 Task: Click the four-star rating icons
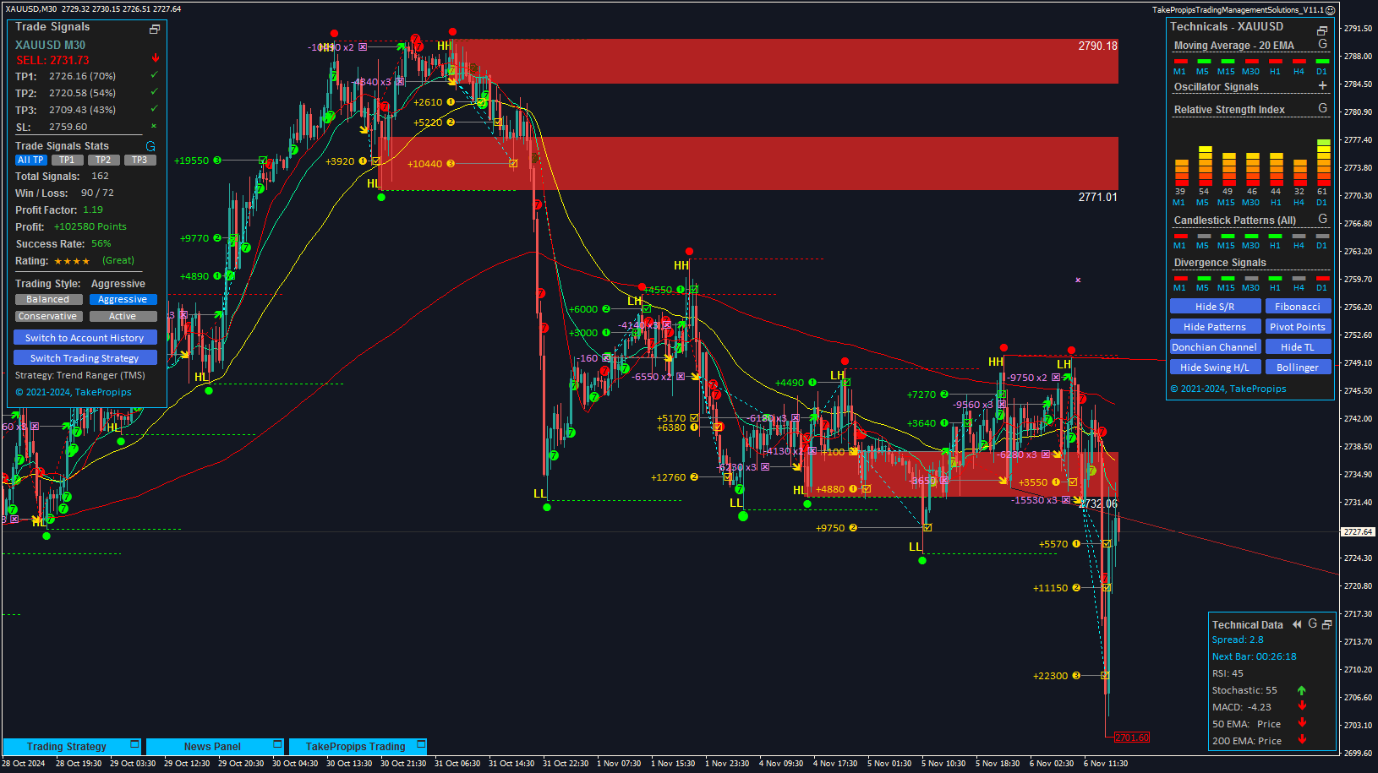72,261
